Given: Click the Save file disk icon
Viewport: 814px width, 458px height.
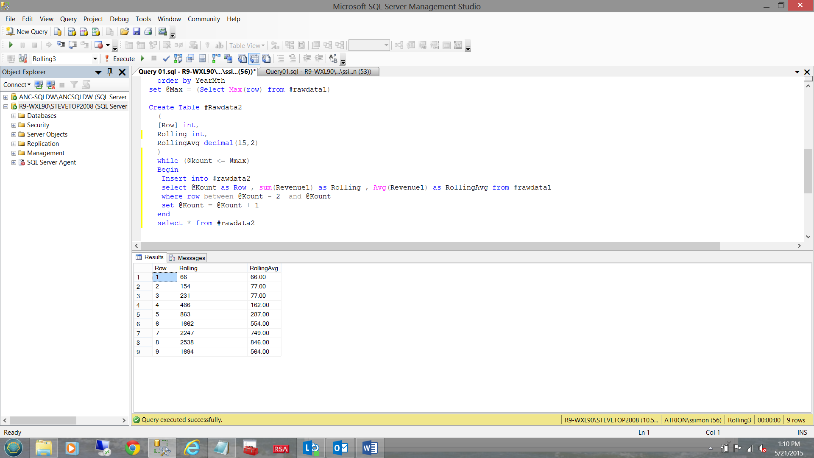Looking at the screenshot, I should (136, 32).
